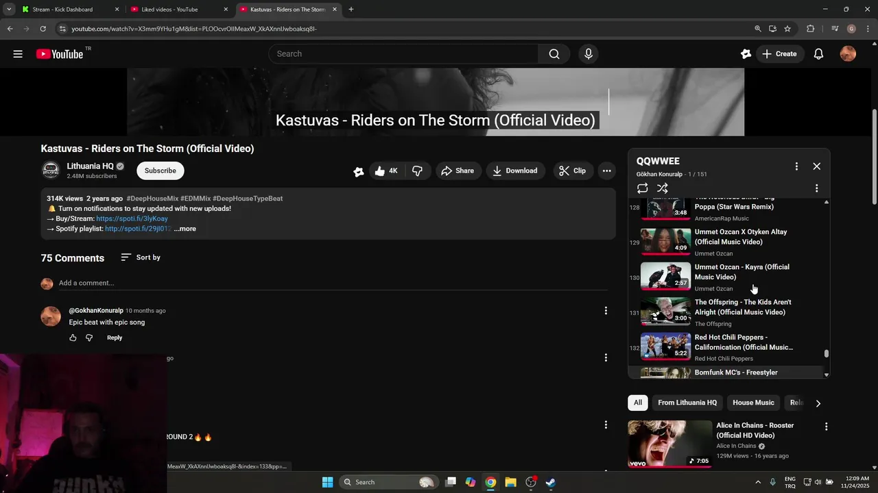Click the install app icon in address bar
The height and width of the screenshot is (493, 878).
(x=772, y=29)
